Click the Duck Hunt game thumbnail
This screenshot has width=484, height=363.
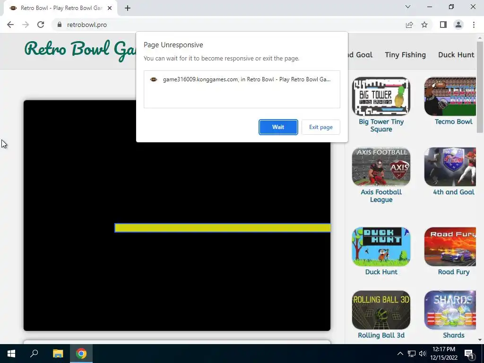(x=381, y=247)
